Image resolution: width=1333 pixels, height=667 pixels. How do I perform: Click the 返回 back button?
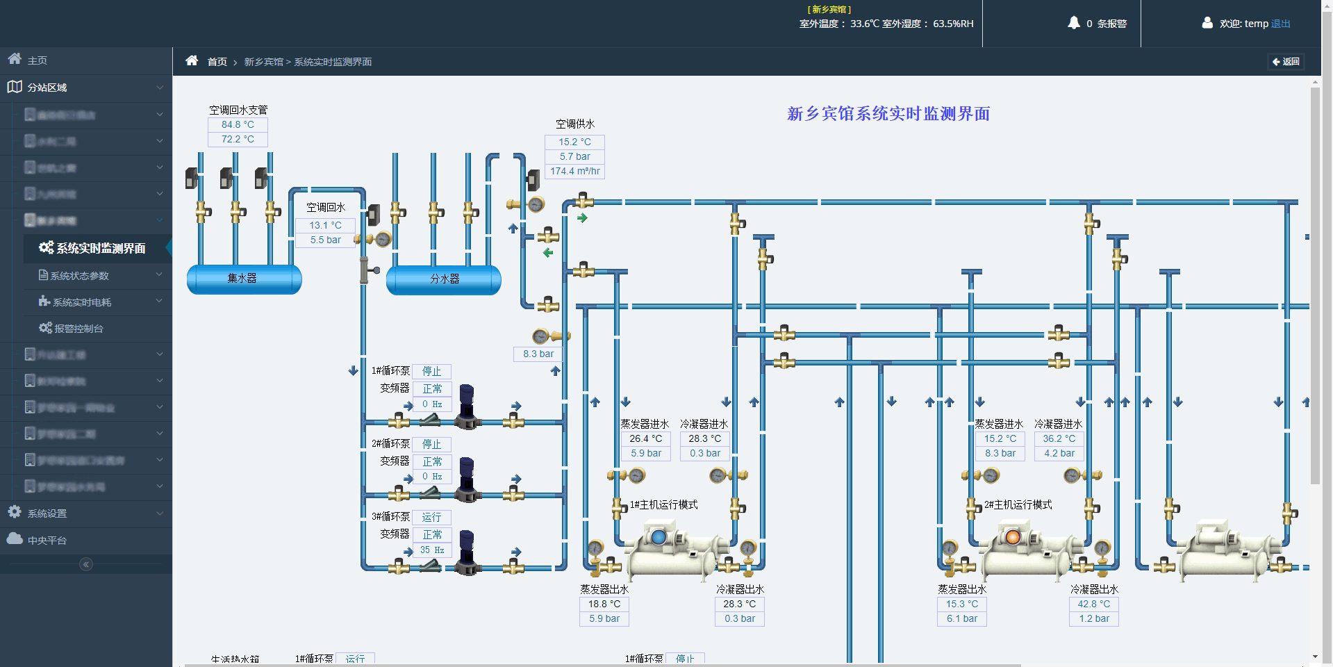pyautogui.click(x=1286, y=62)
